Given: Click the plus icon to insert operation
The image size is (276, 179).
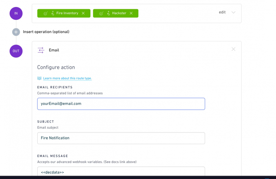Looking at the screenshot, I should 16,32.
